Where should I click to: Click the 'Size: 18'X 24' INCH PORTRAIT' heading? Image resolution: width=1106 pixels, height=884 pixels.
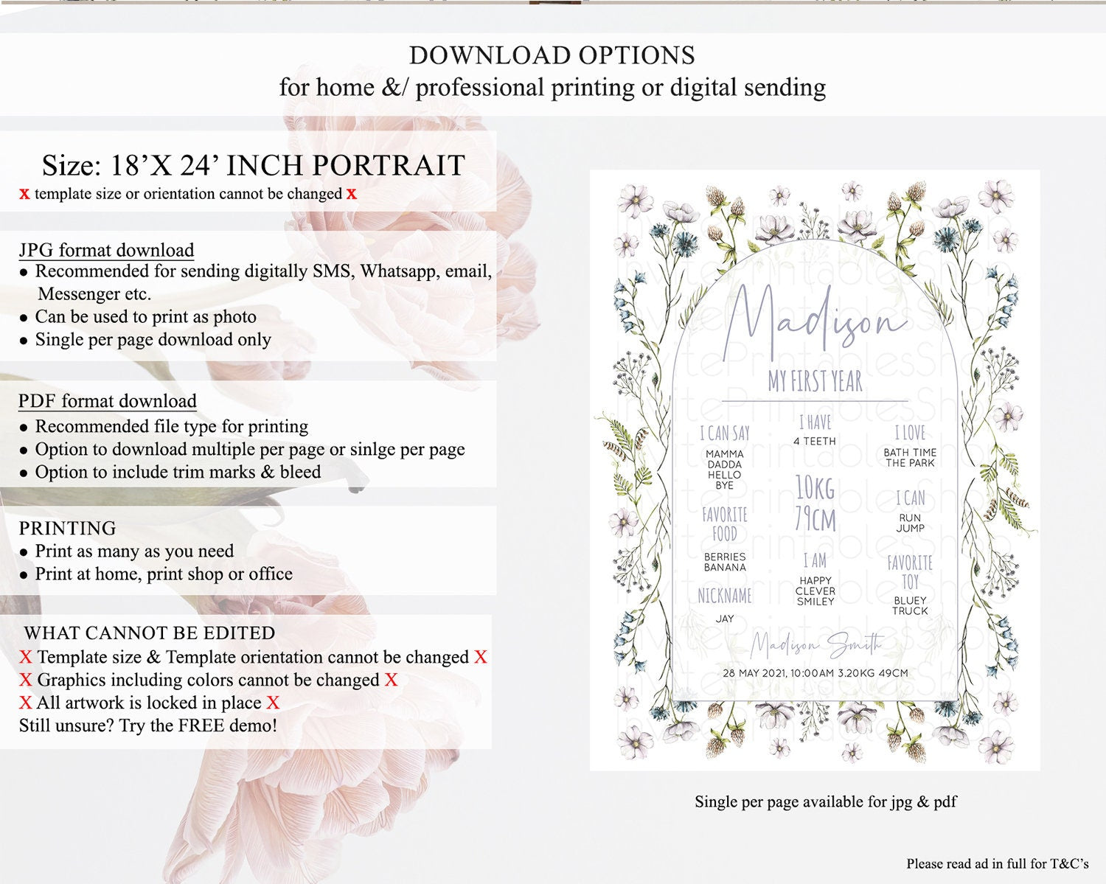click(253, 165)
